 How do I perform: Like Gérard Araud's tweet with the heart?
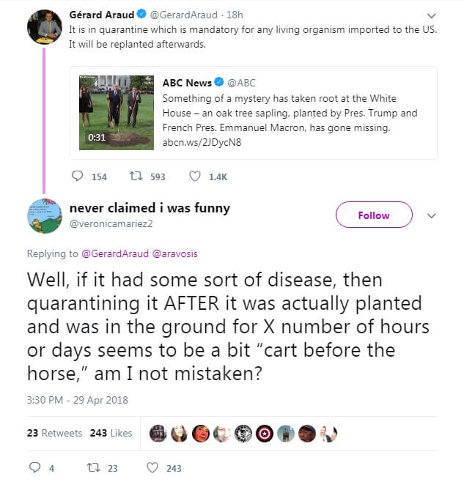(x=195, y=177)
